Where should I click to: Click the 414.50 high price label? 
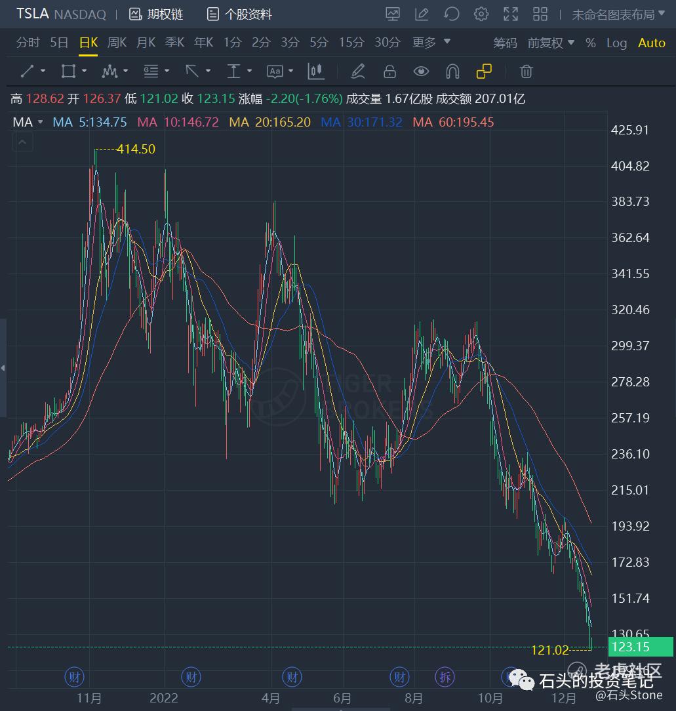[x=136, y=149]
